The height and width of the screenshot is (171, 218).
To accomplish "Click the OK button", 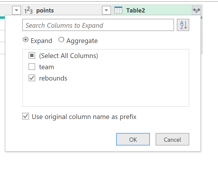I will click(x=133, y=139).
